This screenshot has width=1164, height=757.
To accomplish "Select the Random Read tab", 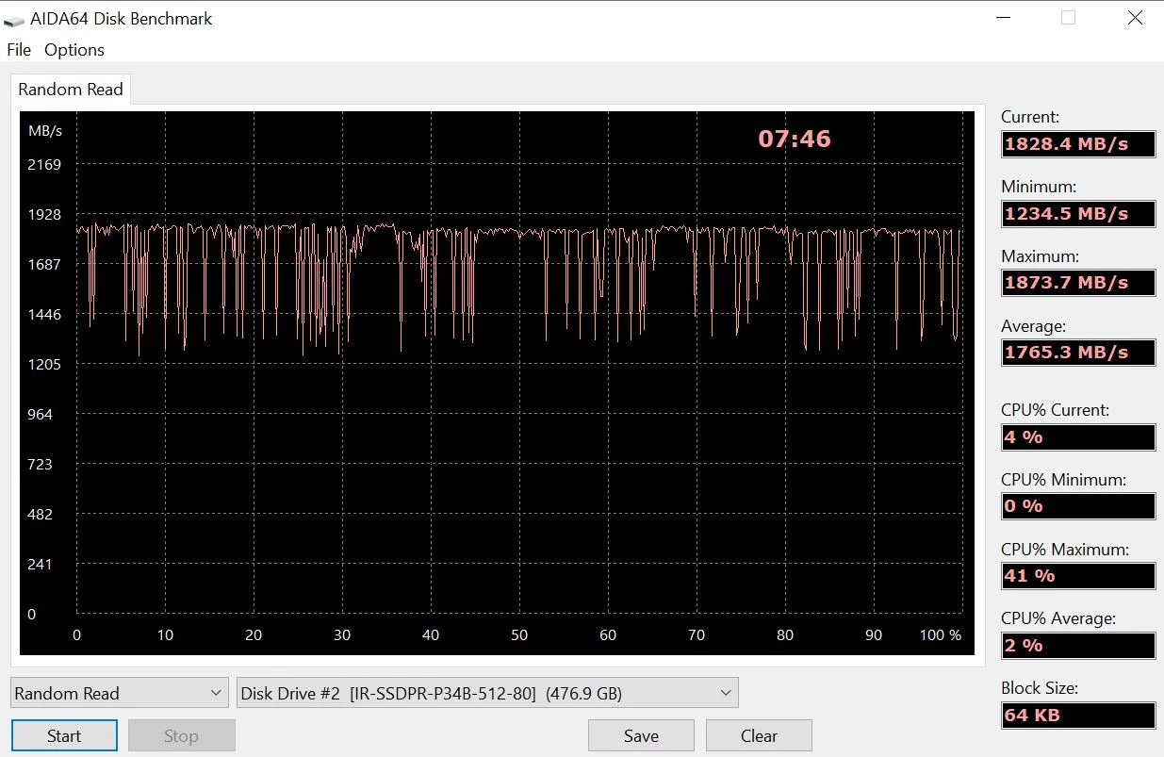I will [x=71, y=90].
